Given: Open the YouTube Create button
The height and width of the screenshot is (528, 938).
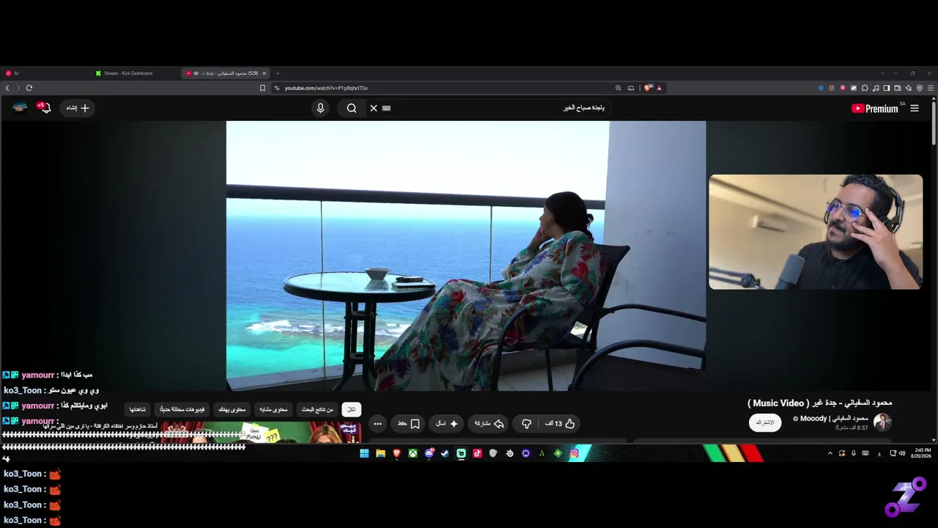Looking at the screenshot, I should (x=78, y=108).
